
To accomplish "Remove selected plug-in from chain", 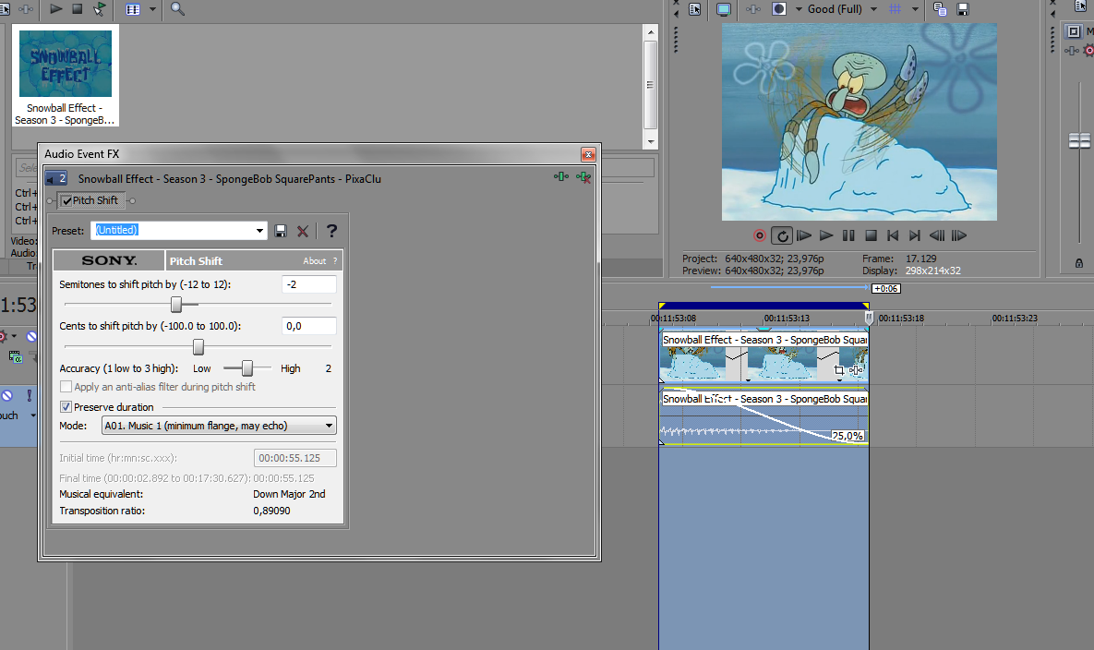I will 583,178.
